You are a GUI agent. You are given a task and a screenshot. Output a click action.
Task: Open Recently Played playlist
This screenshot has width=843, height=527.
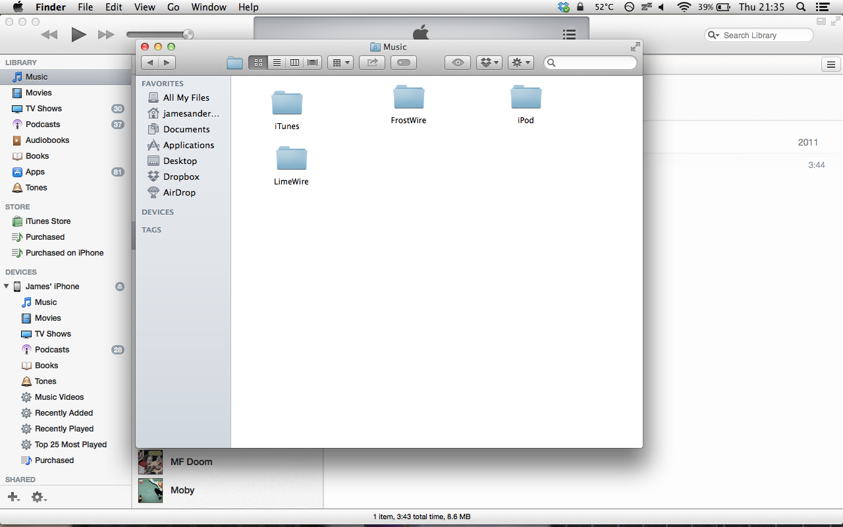(x=66, y=429)
